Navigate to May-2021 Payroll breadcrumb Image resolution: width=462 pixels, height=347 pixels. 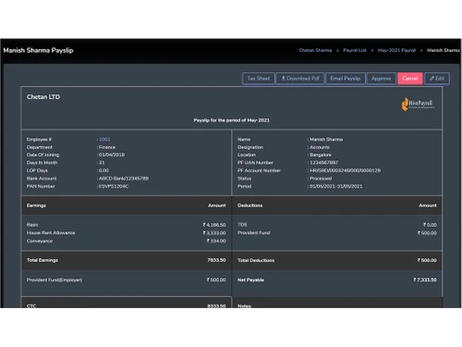396,50
